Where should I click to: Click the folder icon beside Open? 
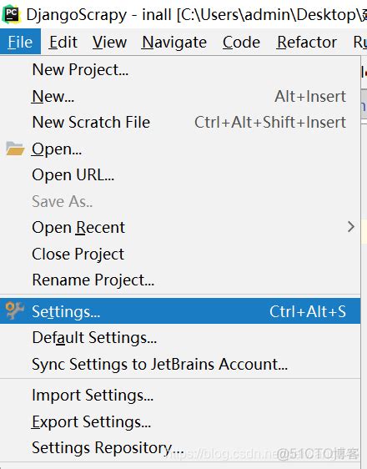tap(15, 149)
